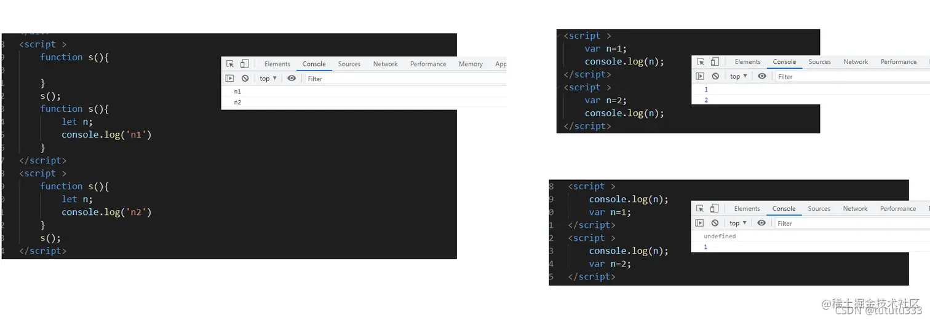
Task: Click code line console.log('n1')
Action: 106,135
